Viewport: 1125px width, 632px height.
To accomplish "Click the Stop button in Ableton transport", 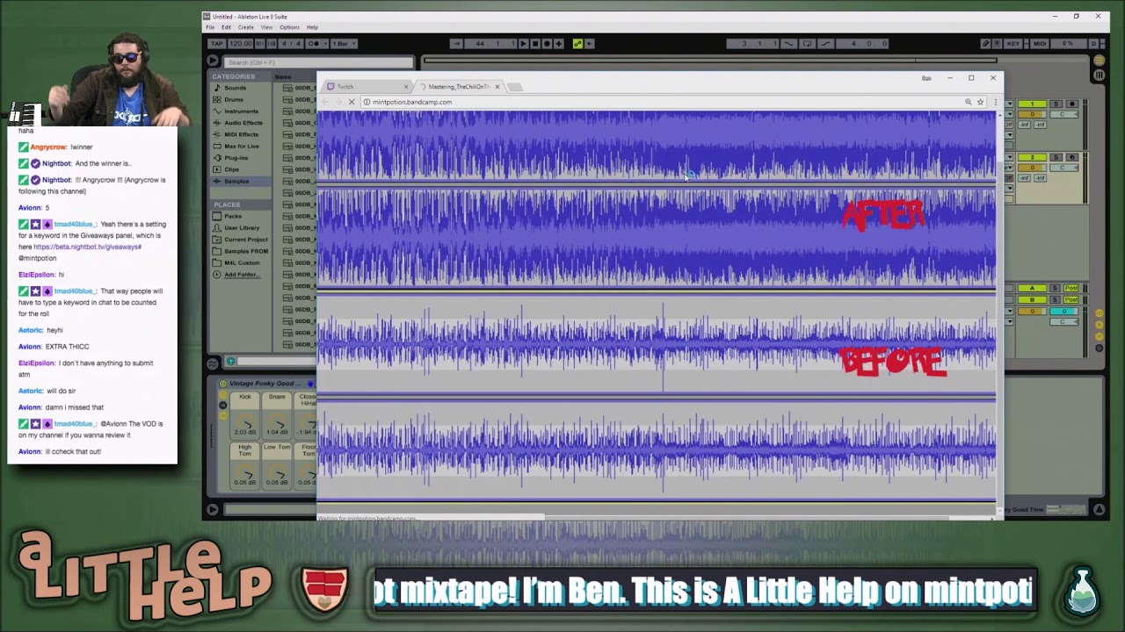I will click(535, 44).
